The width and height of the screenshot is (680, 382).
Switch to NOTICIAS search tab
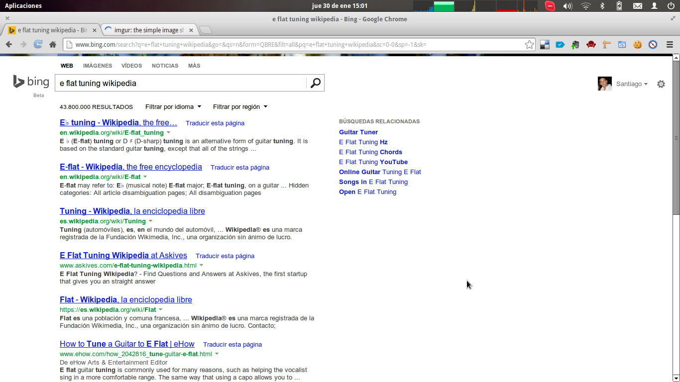[x=165, y=66]
